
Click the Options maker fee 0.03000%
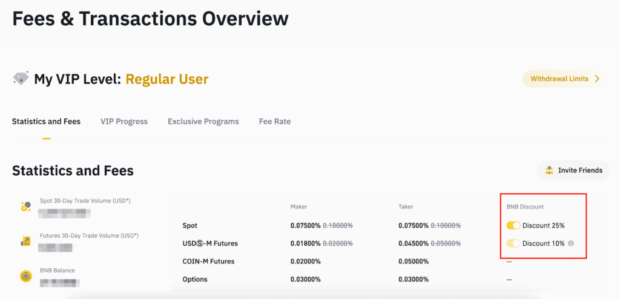tap(306, 279)
